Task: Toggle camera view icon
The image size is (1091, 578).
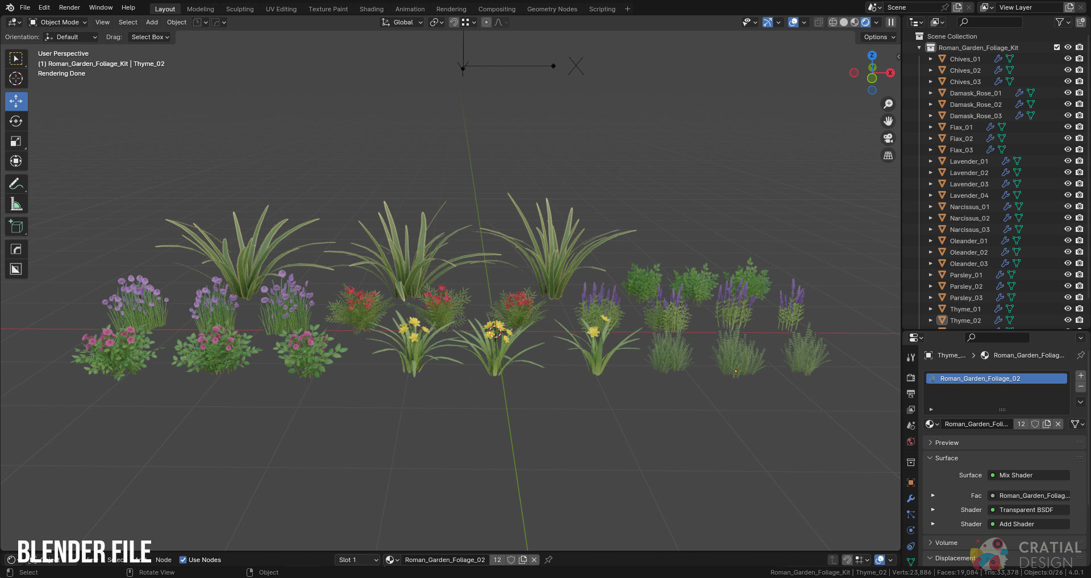Action: (x=888, y=138)
